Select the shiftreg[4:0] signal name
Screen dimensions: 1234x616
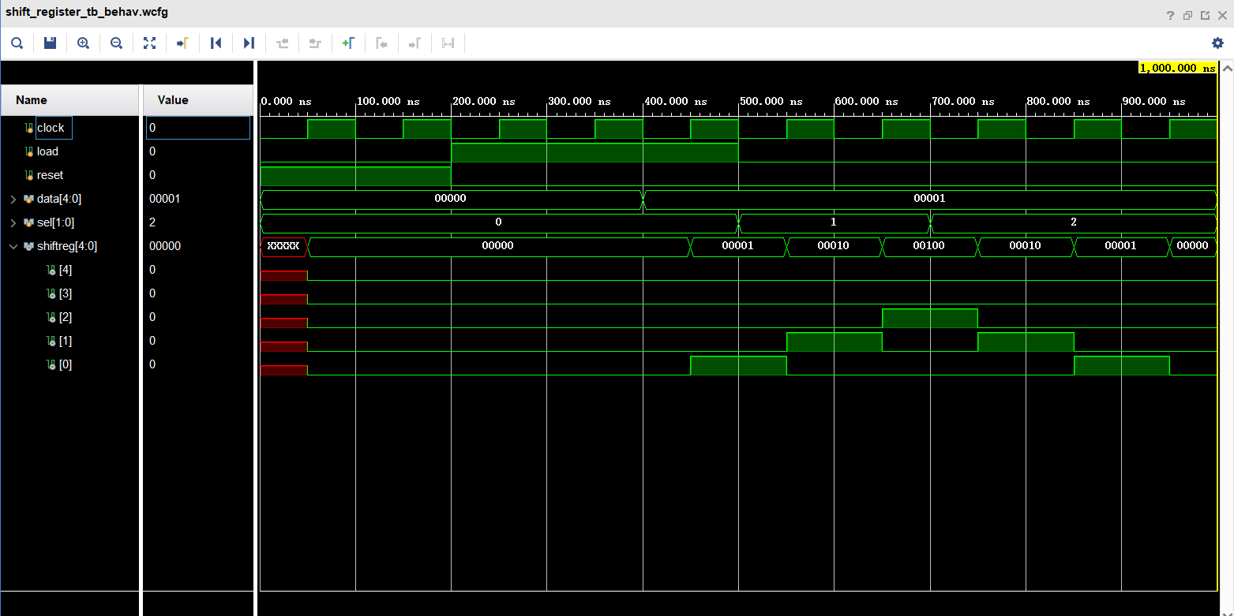tap(67, 246)
